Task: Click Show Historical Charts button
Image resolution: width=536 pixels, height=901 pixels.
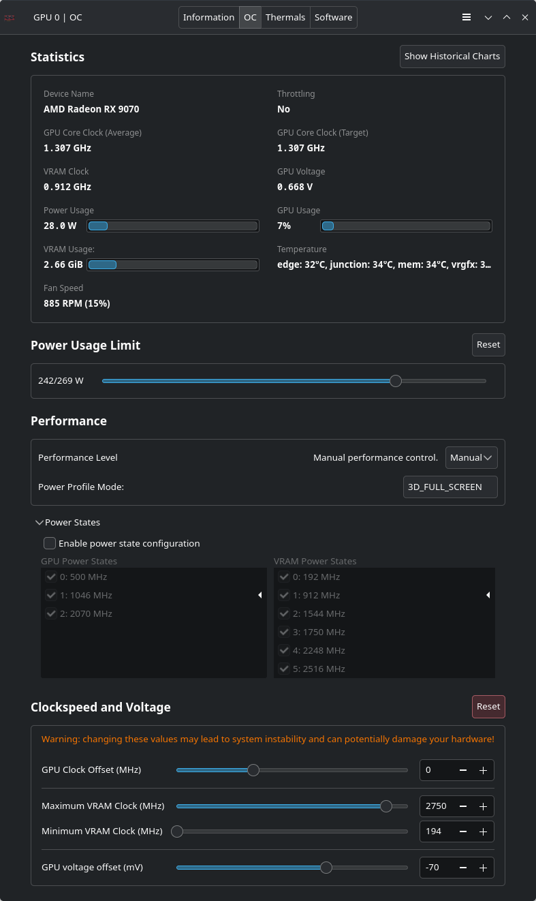Action: pos(452,57)
